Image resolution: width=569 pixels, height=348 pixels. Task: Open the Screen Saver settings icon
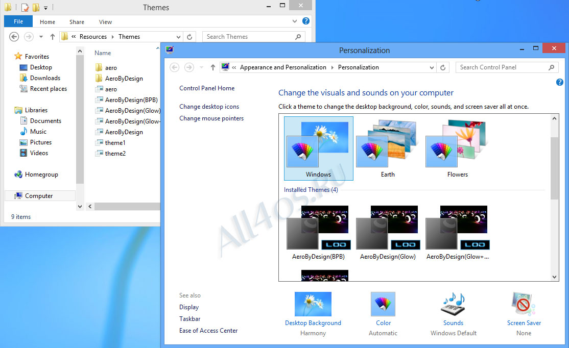pos(523,304)
